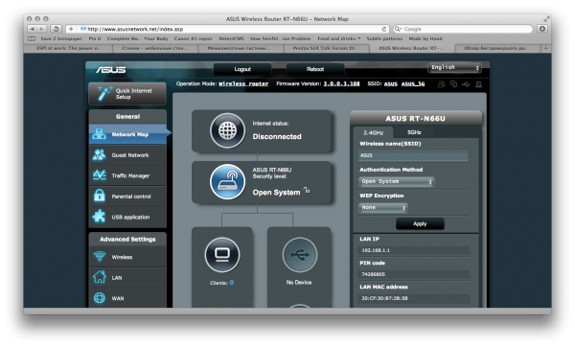Open WAN advanced settings
The width and height of the screenshot is (575, 347).
click(128, 298)
